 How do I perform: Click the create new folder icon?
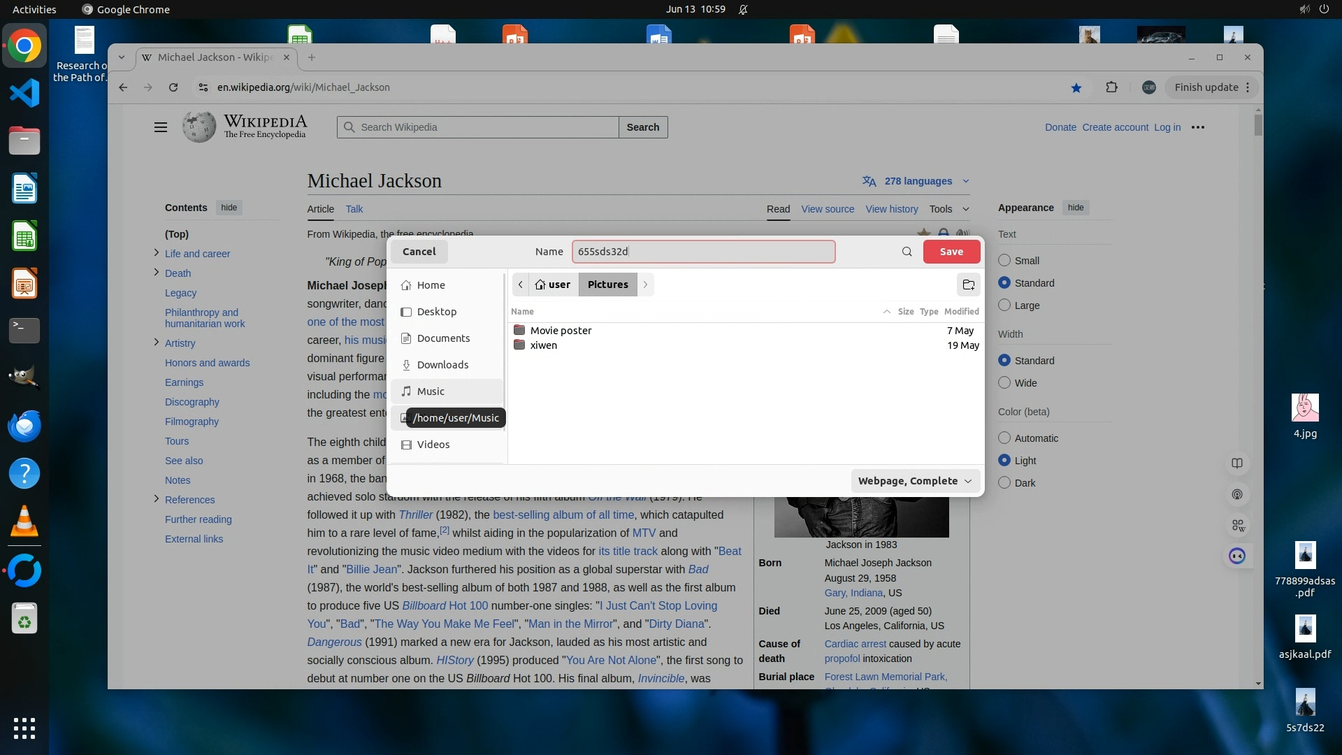[968, 285]
